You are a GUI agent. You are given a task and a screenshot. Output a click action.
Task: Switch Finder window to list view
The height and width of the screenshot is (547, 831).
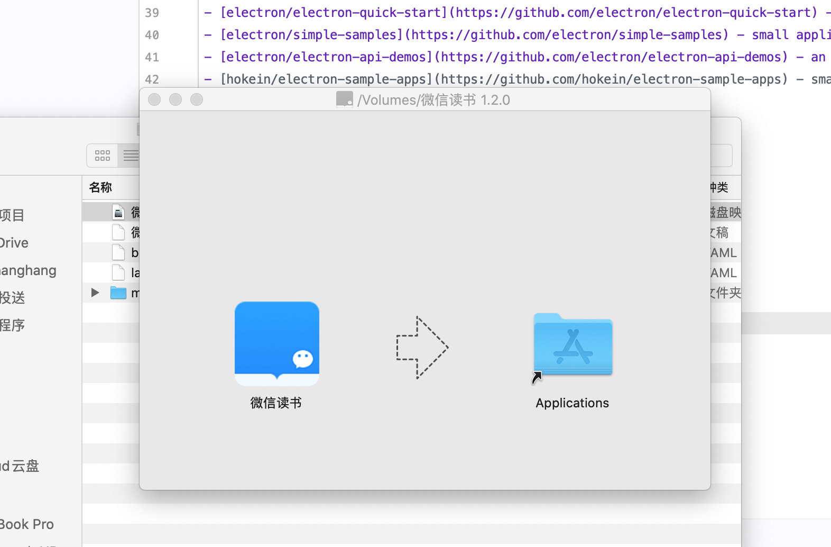coord(130,156)
